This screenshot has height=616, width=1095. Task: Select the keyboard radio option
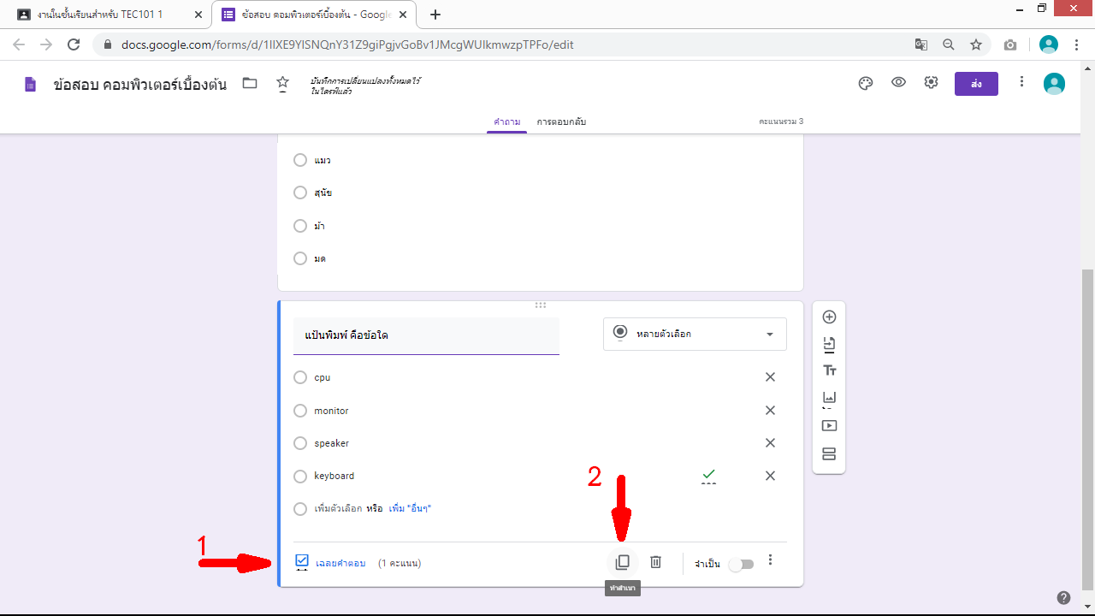[x=299, y=477]
